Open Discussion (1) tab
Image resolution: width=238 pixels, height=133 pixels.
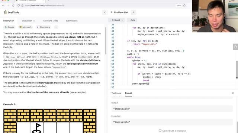coord(29,21)
